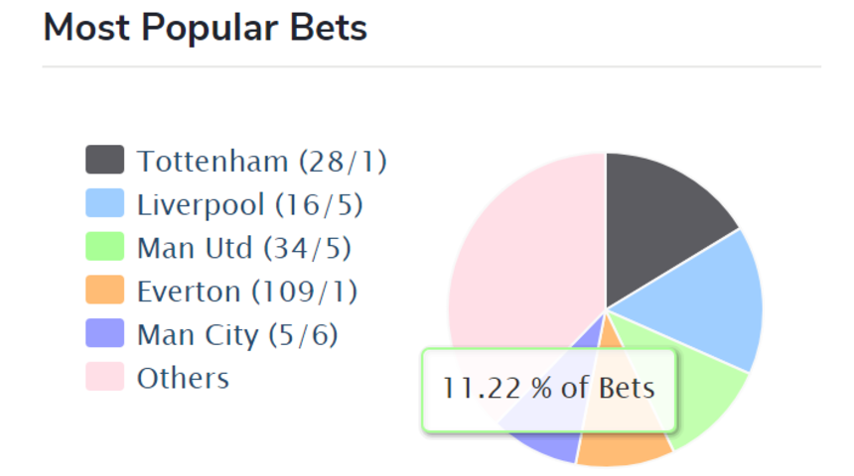Click the orange Everton legend swatch
Image resolution: width=854 pixels, height=476 pixels.
tap(104, 290)
